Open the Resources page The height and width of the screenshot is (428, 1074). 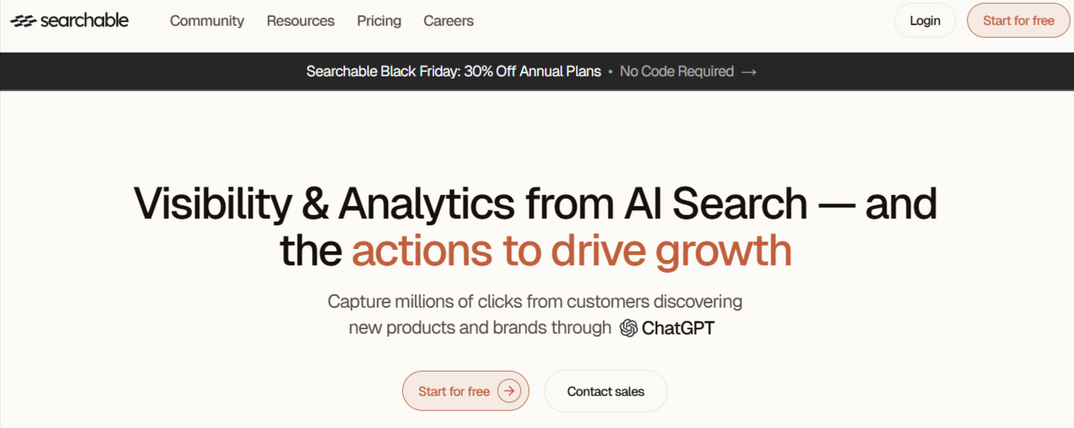coord(300,21)
